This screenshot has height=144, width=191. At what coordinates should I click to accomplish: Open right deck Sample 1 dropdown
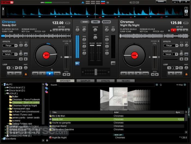[177, 54]
